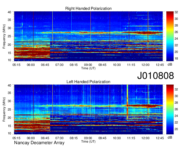Click the "Left Handed Polarization" plot title
Image resolution: width=181 pixels, height=146 pixels.
tap(88, 82)
